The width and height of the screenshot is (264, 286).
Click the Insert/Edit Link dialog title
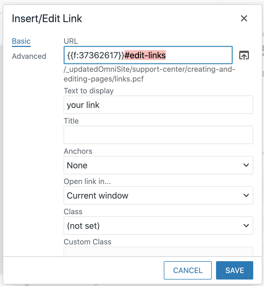47,18
